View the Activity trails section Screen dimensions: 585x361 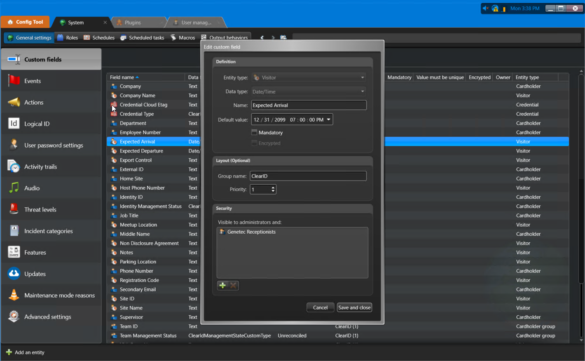pyautogui.click(x=40, y=166)
